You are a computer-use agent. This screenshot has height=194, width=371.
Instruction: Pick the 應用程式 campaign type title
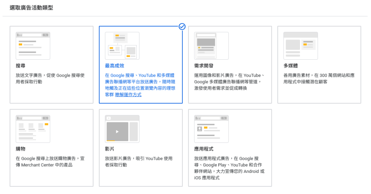tap(204, 149)
